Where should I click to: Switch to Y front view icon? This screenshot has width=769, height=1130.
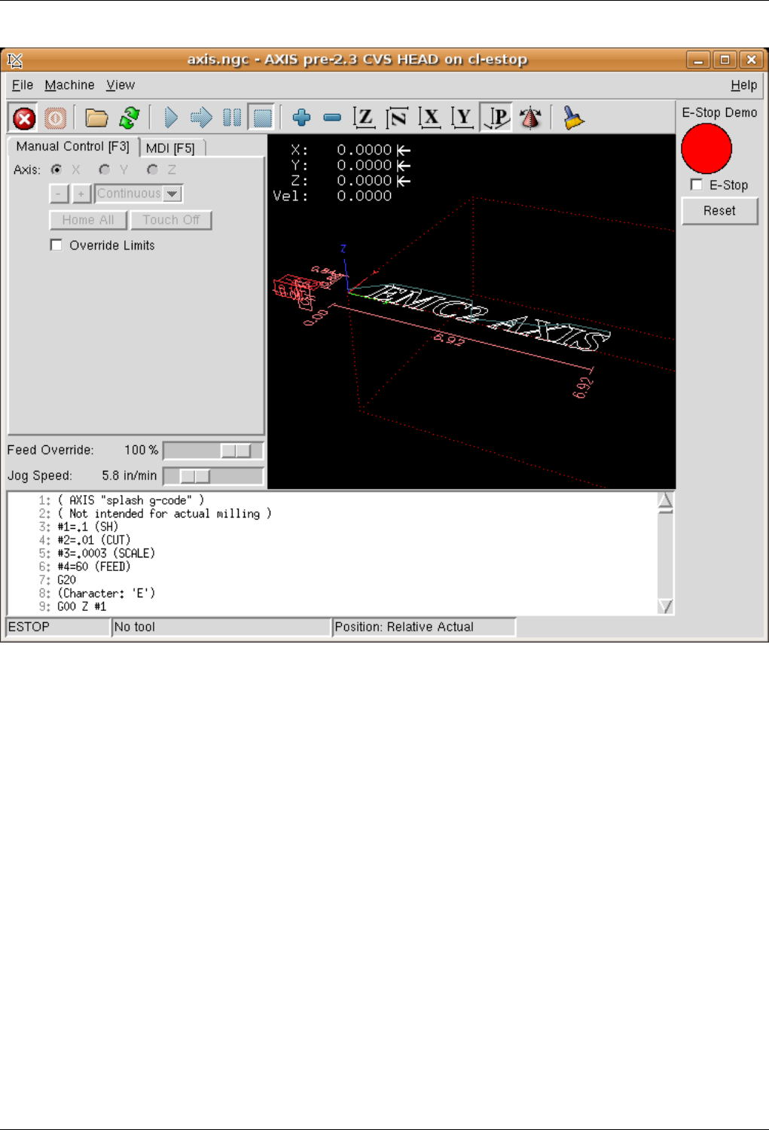[462, 118]
